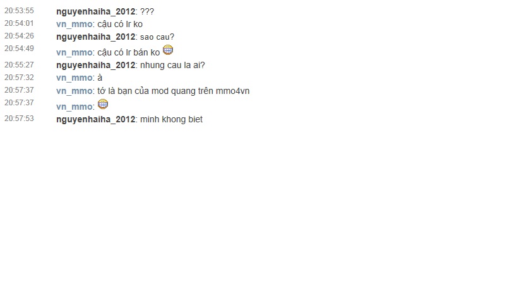Select the "sao cau?" message text
The width and height of the screenshot is (517, 290).
coord(157,37)
